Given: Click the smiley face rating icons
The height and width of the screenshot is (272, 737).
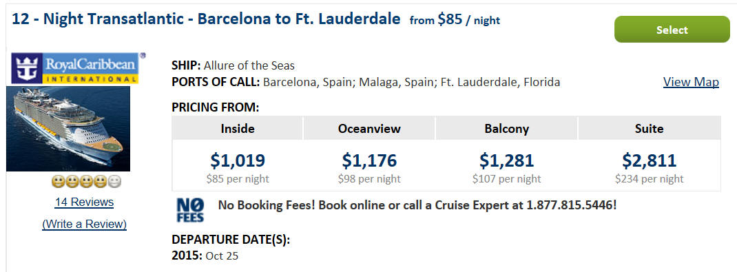Looking at the screenshot, I should [x=87, y=182].
